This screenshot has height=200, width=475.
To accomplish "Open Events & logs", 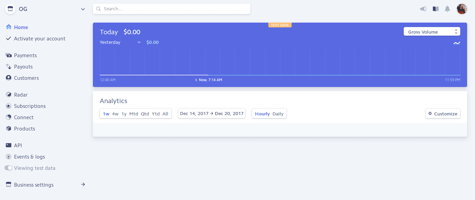I will click(x=29, y=157).
